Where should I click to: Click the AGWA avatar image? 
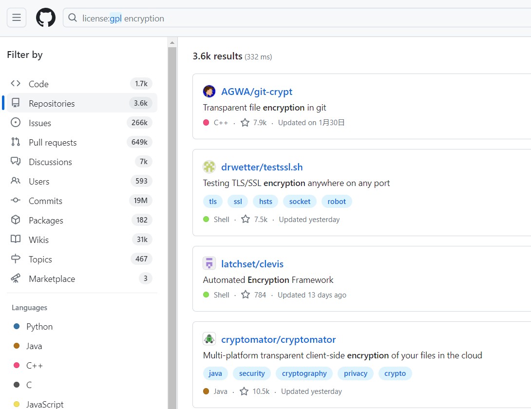(209, 92)
